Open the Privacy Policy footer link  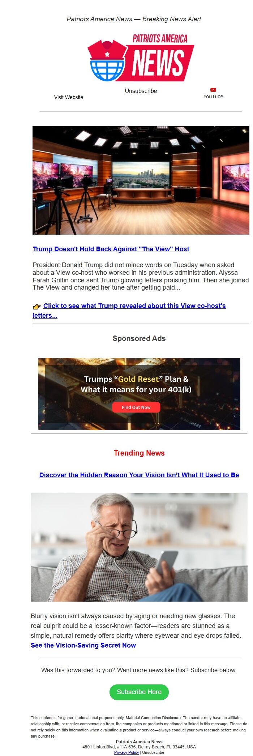click(126, 752)
